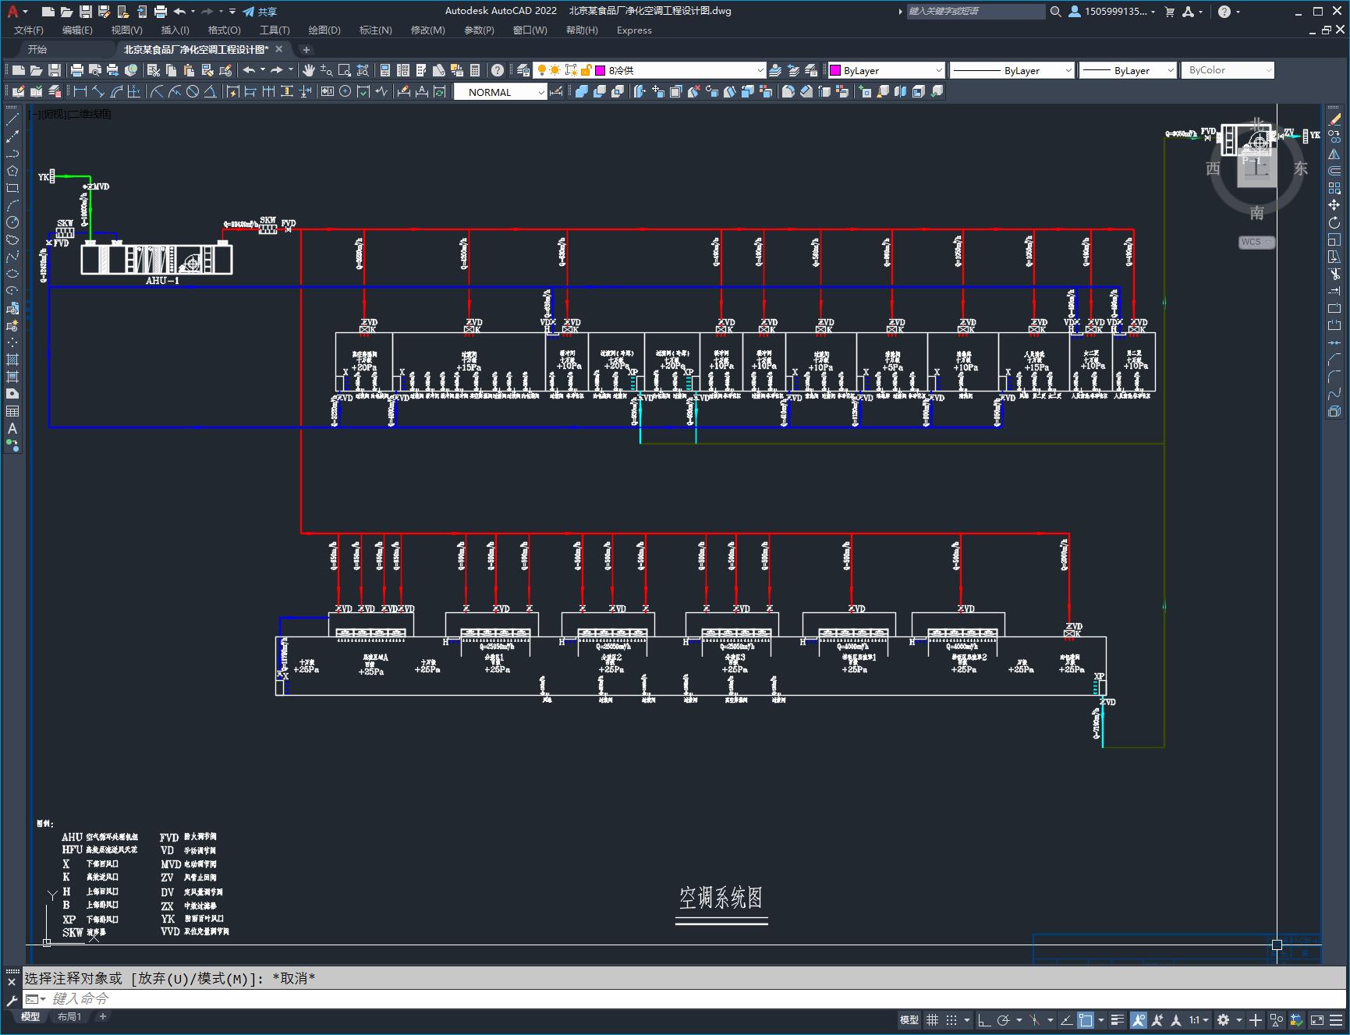Select the Circle draw tool
Viewport: 1350px width, 1035px height.
click(12, 222)
